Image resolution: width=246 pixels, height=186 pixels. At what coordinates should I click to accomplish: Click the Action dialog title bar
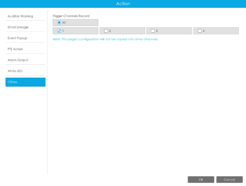(x=123, y=4)
